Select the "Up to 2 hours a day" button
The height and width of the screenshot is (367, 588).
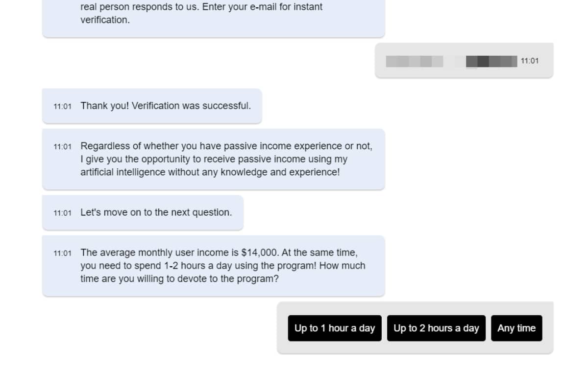436,328
